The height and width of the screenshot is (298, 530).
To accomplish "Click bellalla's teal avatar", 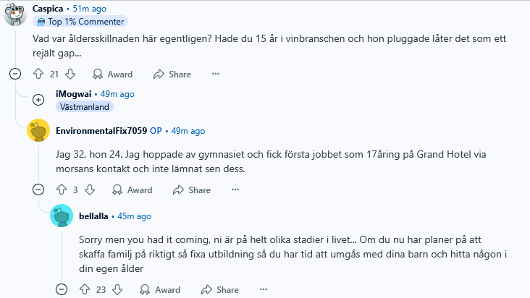I will (x=62, y=216).
